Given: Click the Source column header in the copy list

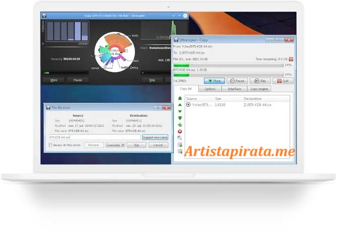Looking at the screenshot, I should (x=191, y=99).
